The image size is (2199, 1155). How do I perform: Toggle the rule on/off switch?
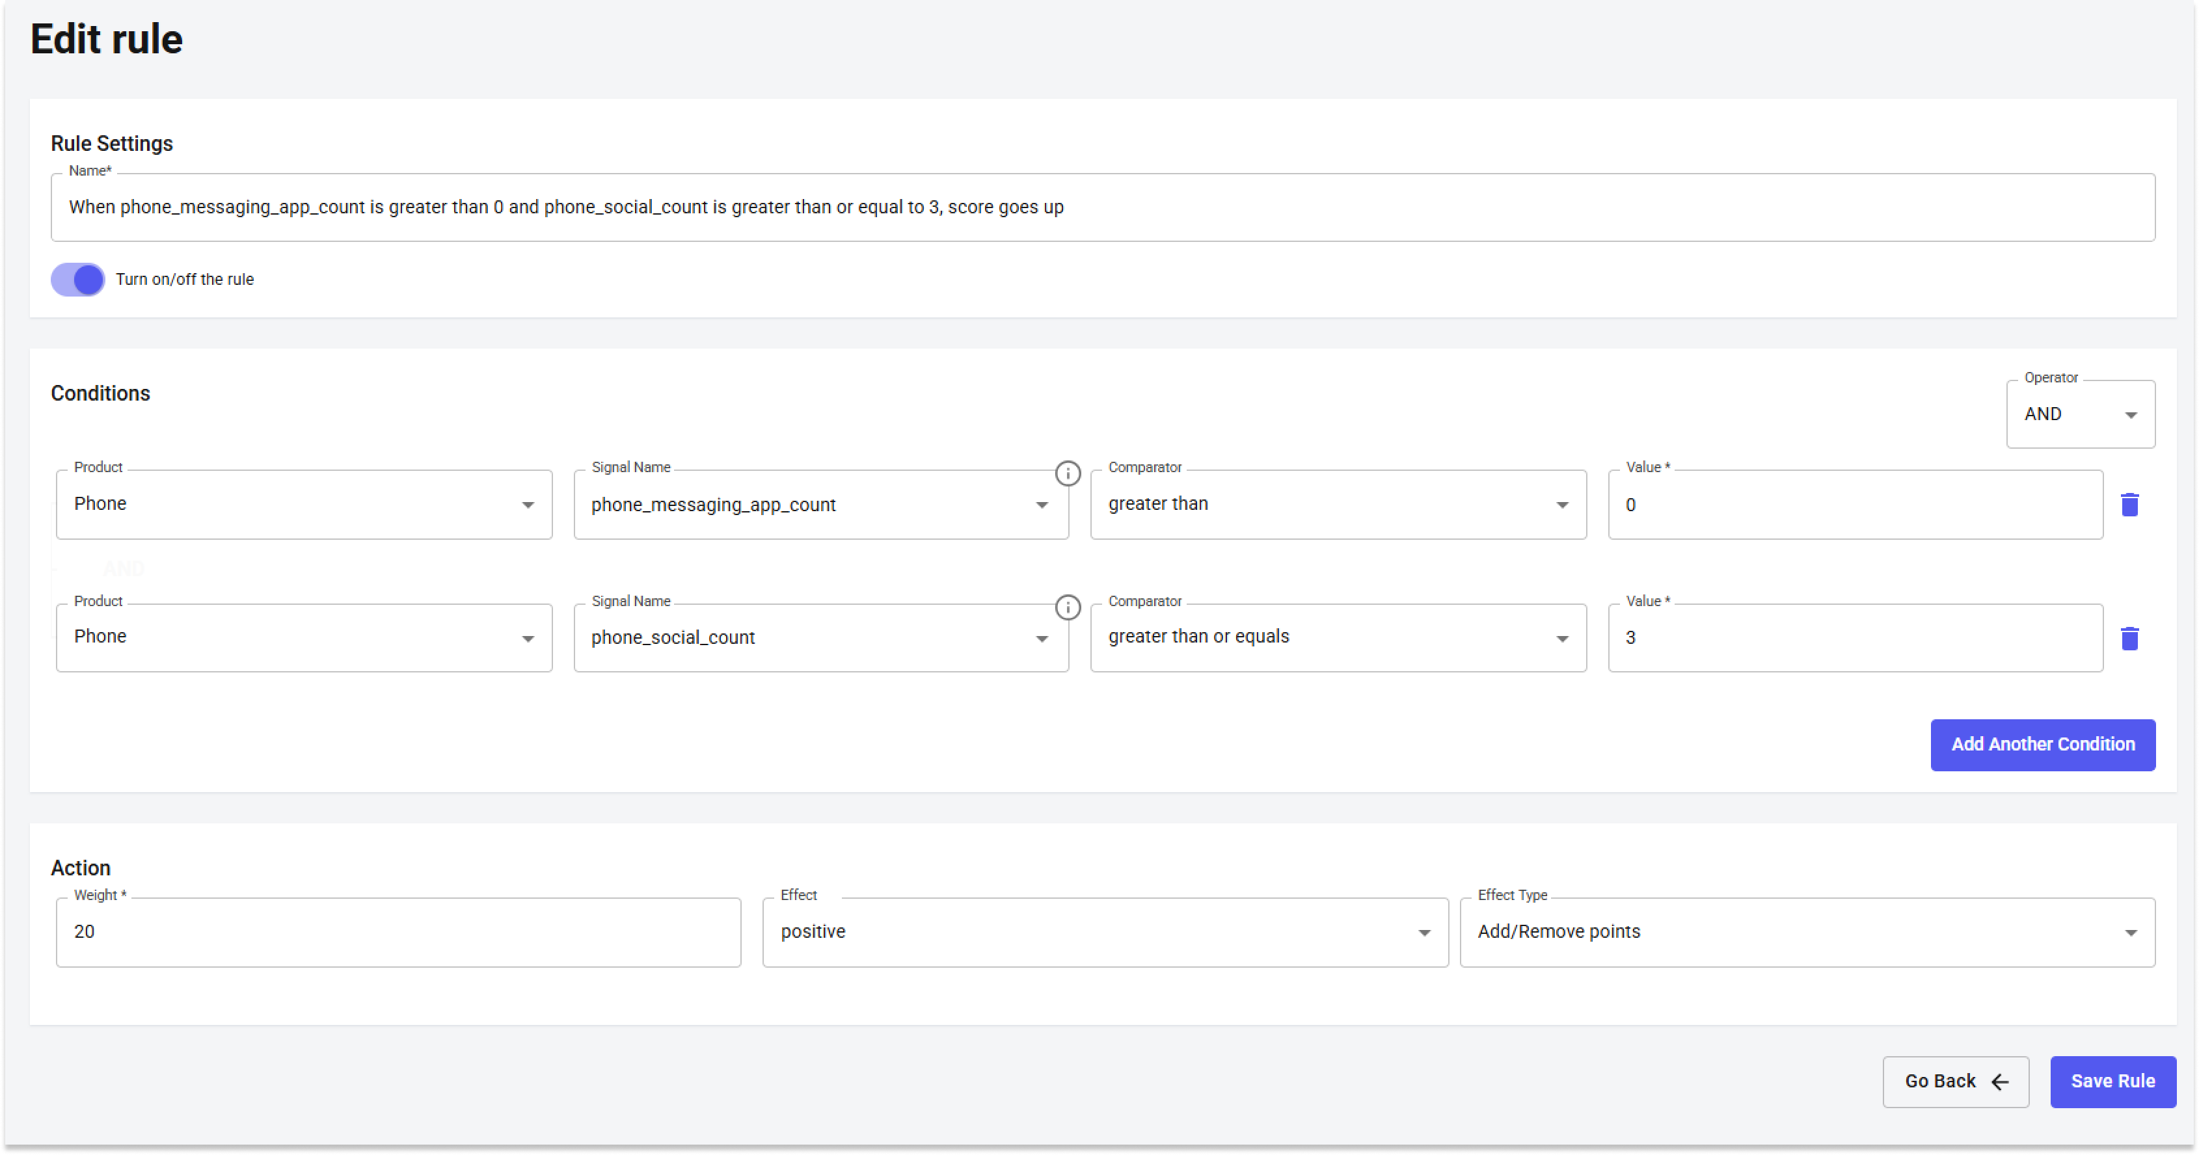point(77,279)
